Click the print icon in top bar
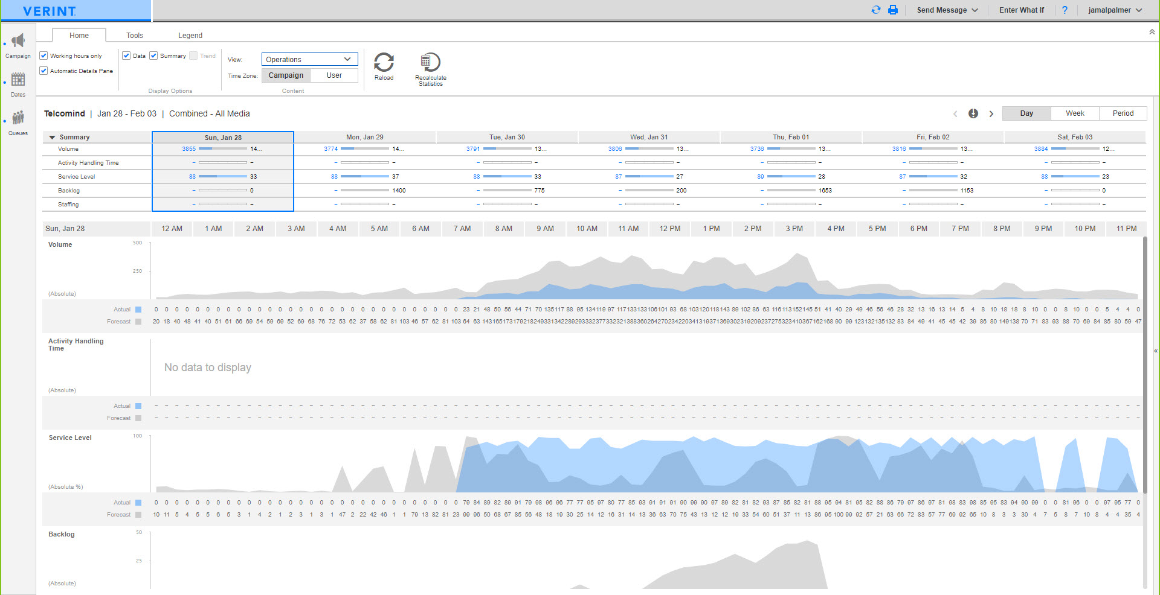 point(893,10)
